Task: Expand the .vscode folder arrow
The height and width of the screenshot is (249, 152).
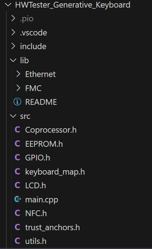Action: (13, 33)
